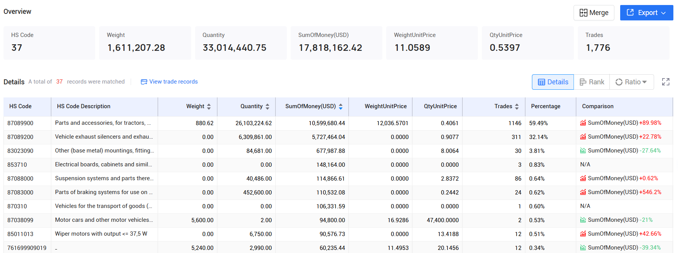Image resolution: width=678 pixels, height=253 pixels.
Task: Open the Export dropdown
Action: coord(646,13)
